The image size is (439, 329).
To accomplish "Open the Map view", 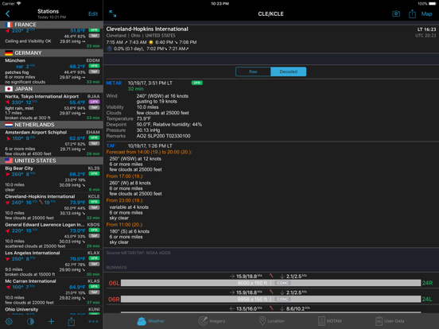I will click(426, 14).
